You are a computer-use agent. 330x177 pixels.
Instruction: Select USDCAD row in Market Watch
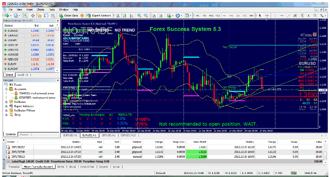click(29, 50)
